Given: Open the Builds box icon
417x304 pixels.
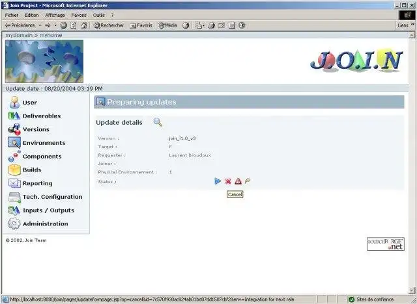Looking at the screenshot, I should coord(14,170).
